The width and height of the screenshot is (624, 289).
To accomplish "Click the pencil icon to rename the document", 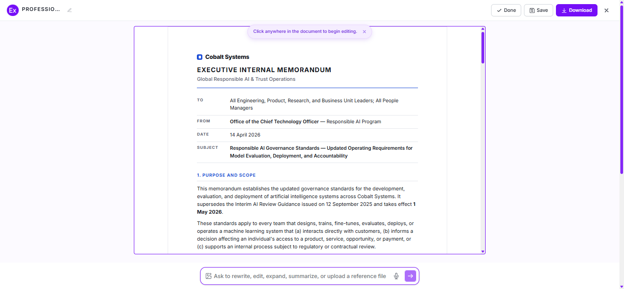I will click(69, 10).
